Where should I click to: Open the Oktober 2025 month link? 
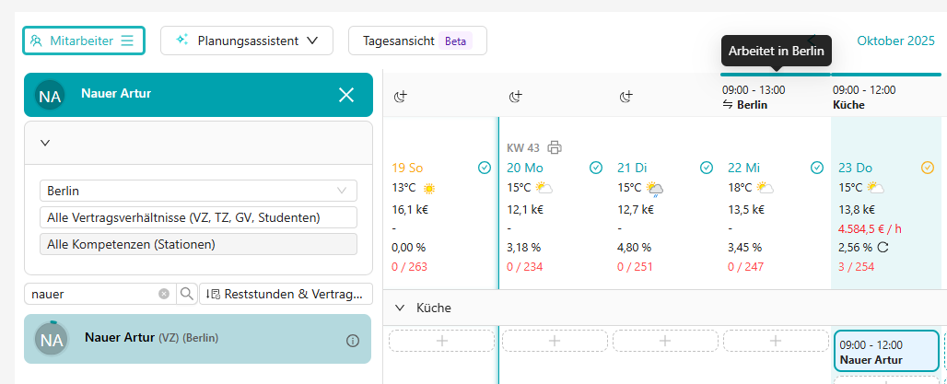click(895, 41)
